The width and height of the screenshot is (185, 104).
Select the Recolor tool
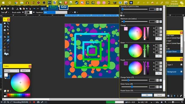click(x=8, y=47)
